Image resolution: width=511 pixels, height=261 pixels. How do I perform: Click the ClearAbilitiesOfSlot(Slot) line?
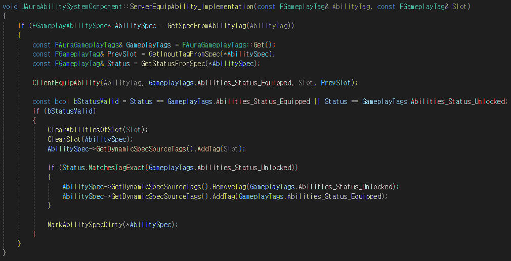pyautogui.click(x=98, y=130)
